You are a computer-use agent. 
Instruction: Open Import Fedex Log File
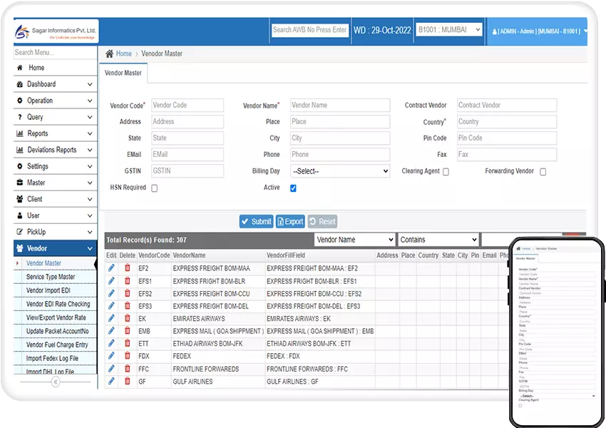52,358
